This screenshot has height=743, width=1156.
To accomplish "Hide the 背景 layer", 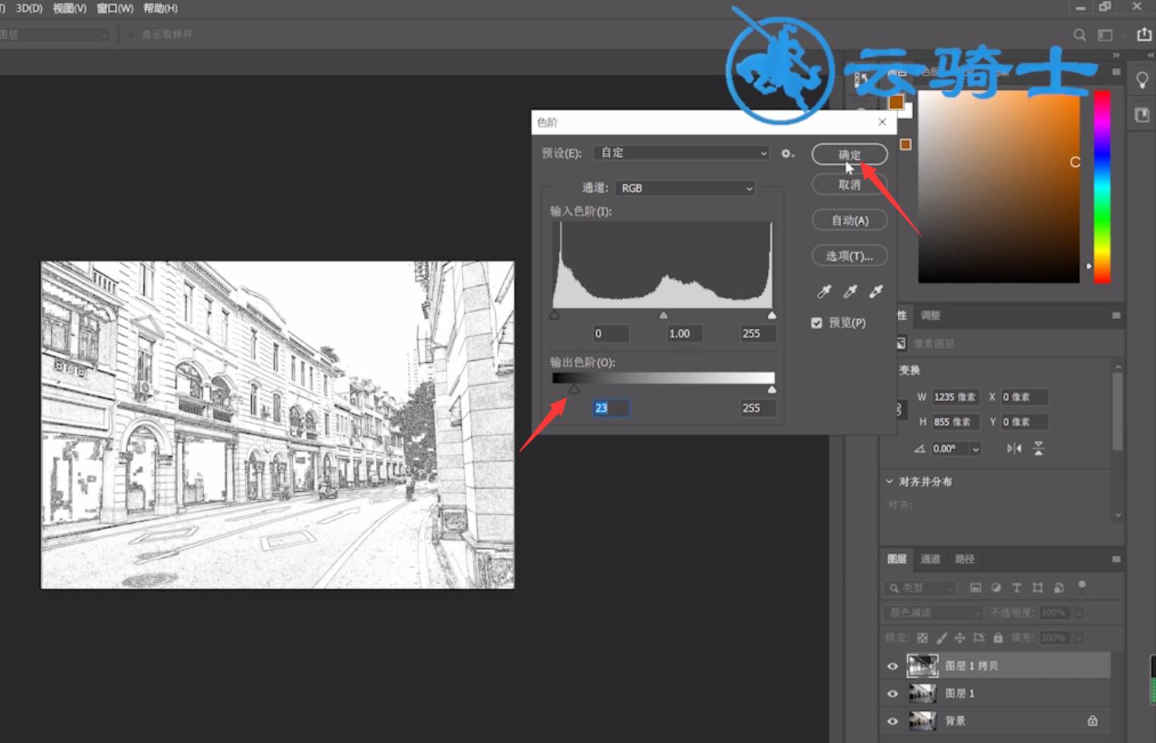I will pyautogui.click(x=893, y=721).
